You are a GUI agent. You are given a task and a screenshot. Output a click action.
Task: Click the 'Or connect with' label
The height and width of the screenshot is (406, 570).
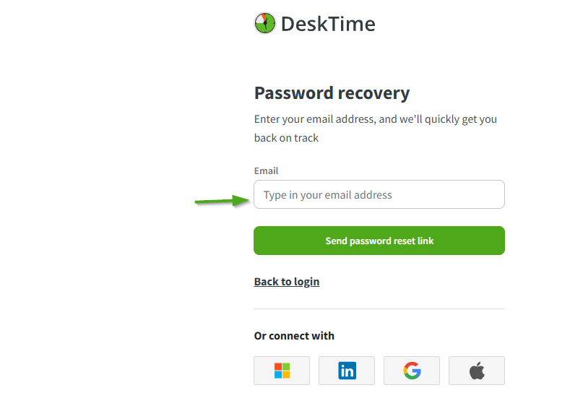click(x=294, y=336)
